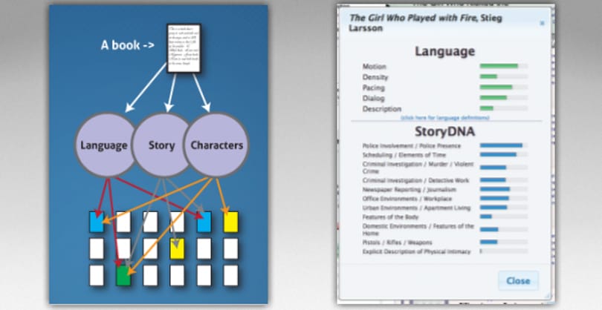
Task: Click 'Office Environments / Workplace' text
Action: tap(407, 199)
